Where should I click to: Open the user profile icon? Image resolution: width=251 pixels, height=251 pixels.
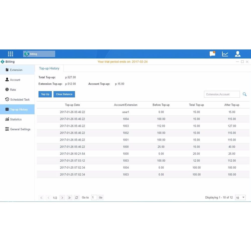point(238,54)
